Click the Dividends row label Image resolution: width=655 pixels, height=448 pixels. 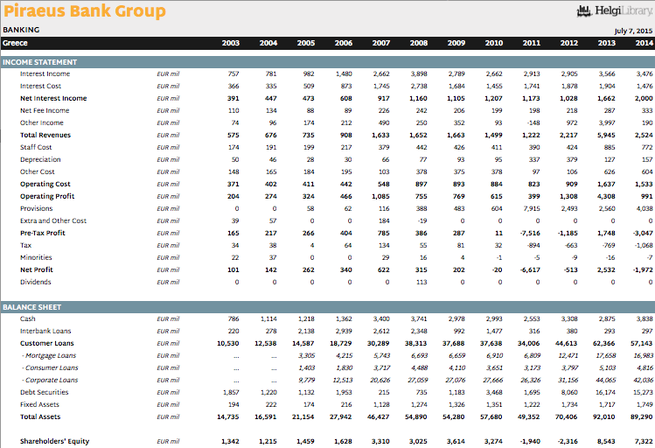36,282
